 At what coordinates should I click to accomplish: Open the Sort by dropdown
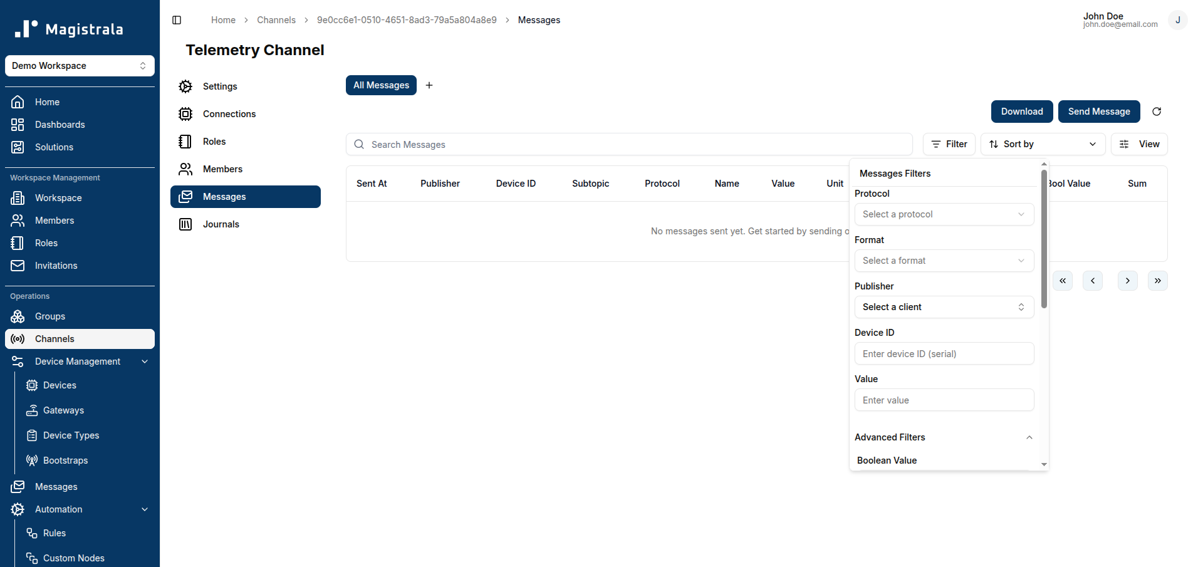pos(1043,144)
